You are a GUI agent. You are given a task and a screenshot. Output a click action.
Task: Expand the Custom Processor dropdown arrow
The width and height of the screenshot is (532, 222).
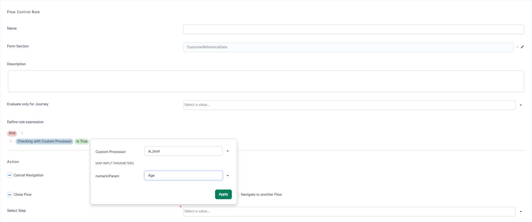coord(228,151)
